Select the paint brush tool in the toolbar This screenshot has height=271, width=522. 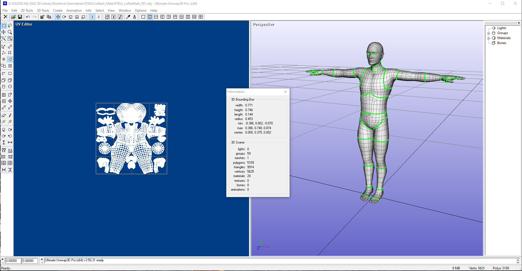pos(135,17)
